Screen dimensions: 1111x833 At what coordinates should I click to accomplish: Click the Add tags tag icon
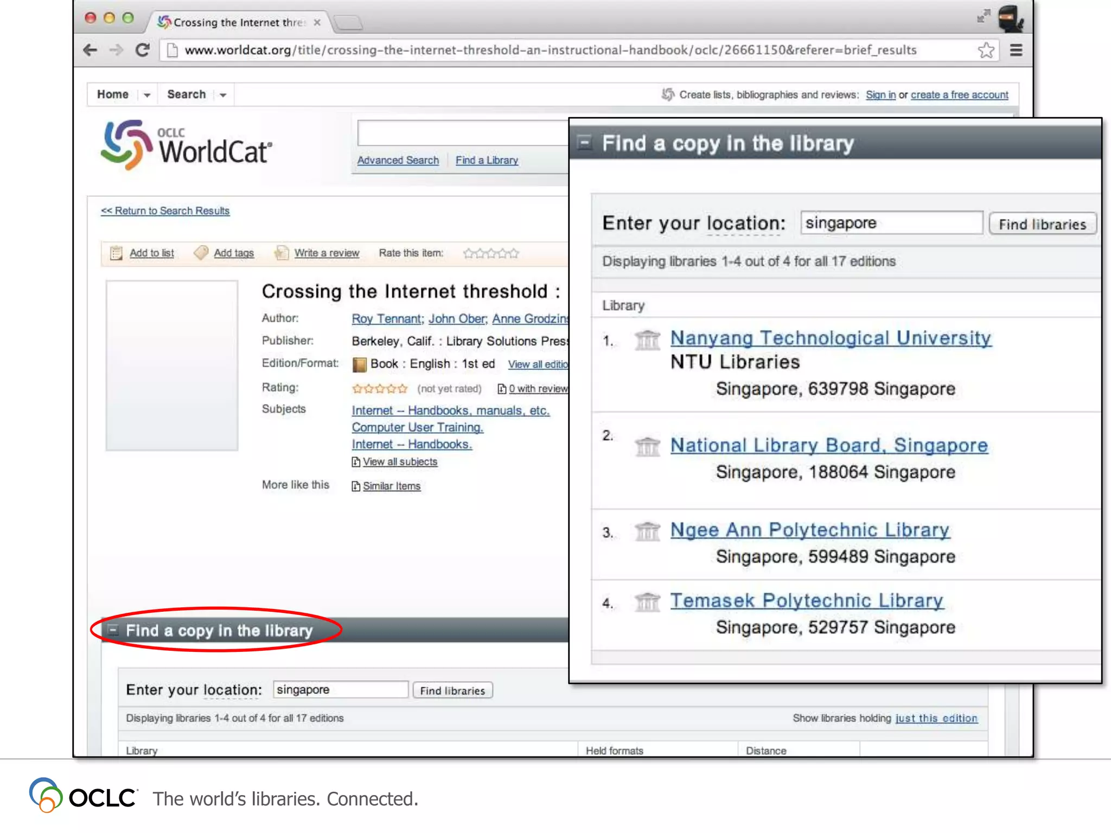point(201,253)
